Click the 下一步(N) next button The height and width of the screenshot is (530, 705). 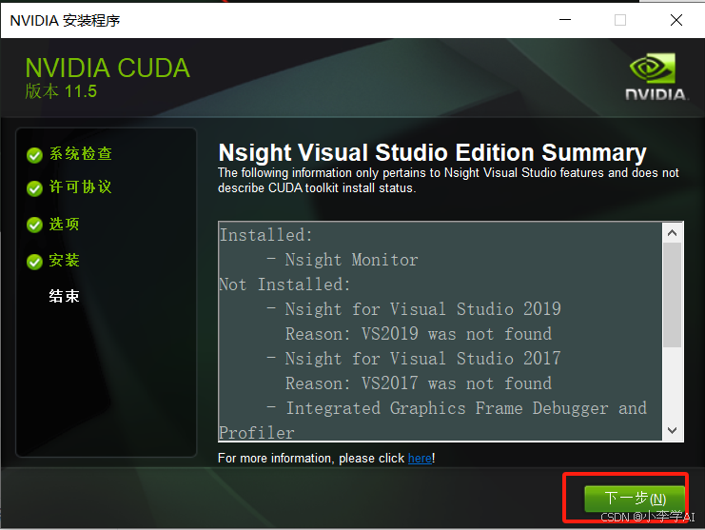click(635, 499)
